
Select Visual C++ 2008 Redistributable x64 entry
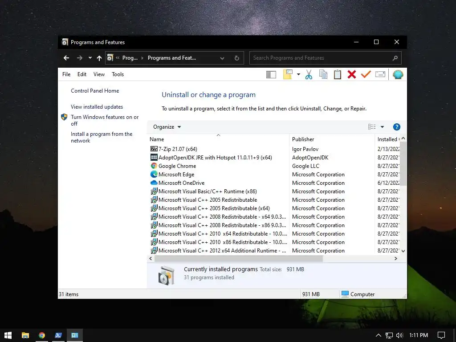point(218,217)
